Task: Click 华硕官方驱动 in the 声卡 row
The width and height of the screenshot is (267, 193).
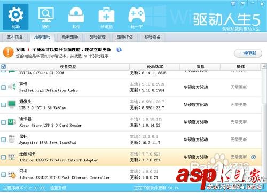Action: (x=195, y=87)
